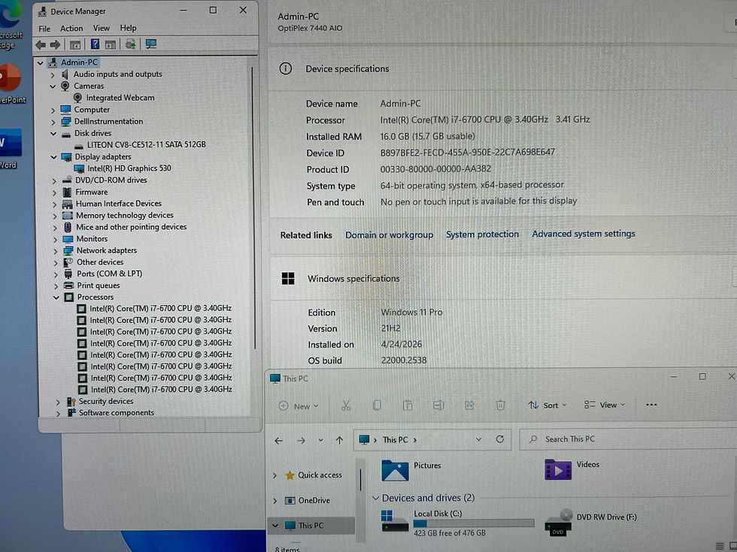Click the Scan for hardware changes monitor icon
Screen dimensions: 737x552
pos(151,44)
